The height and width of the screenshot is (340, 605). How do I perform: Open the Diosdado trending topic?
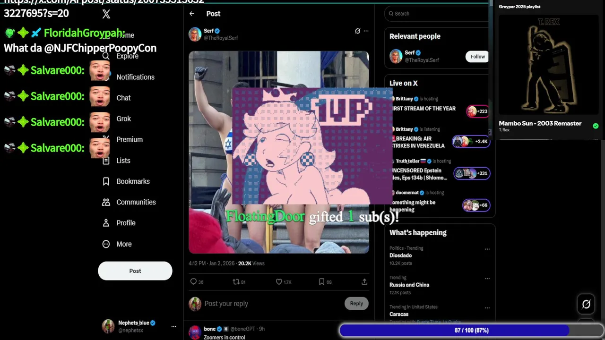click(400, 255)
